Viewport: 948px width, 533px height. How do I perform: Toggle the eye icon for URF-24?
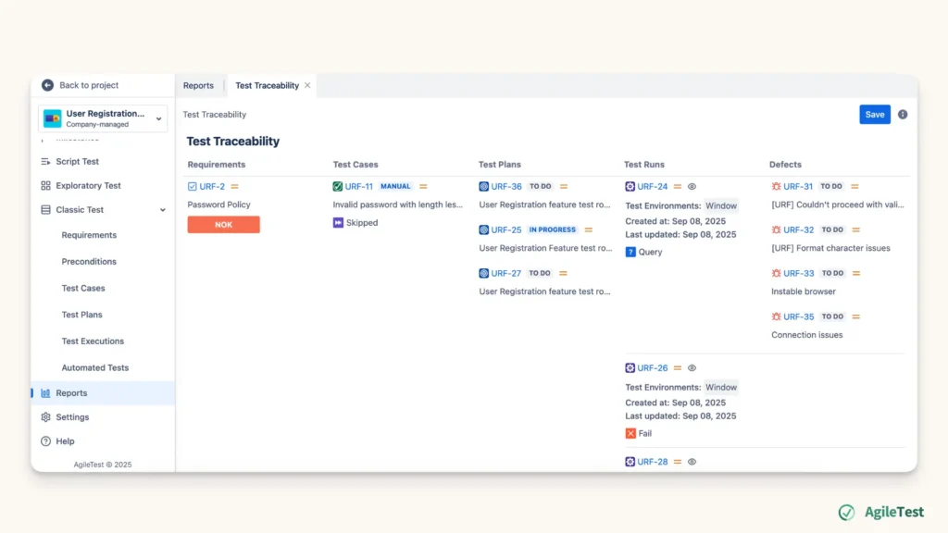[x=692, y=187]
